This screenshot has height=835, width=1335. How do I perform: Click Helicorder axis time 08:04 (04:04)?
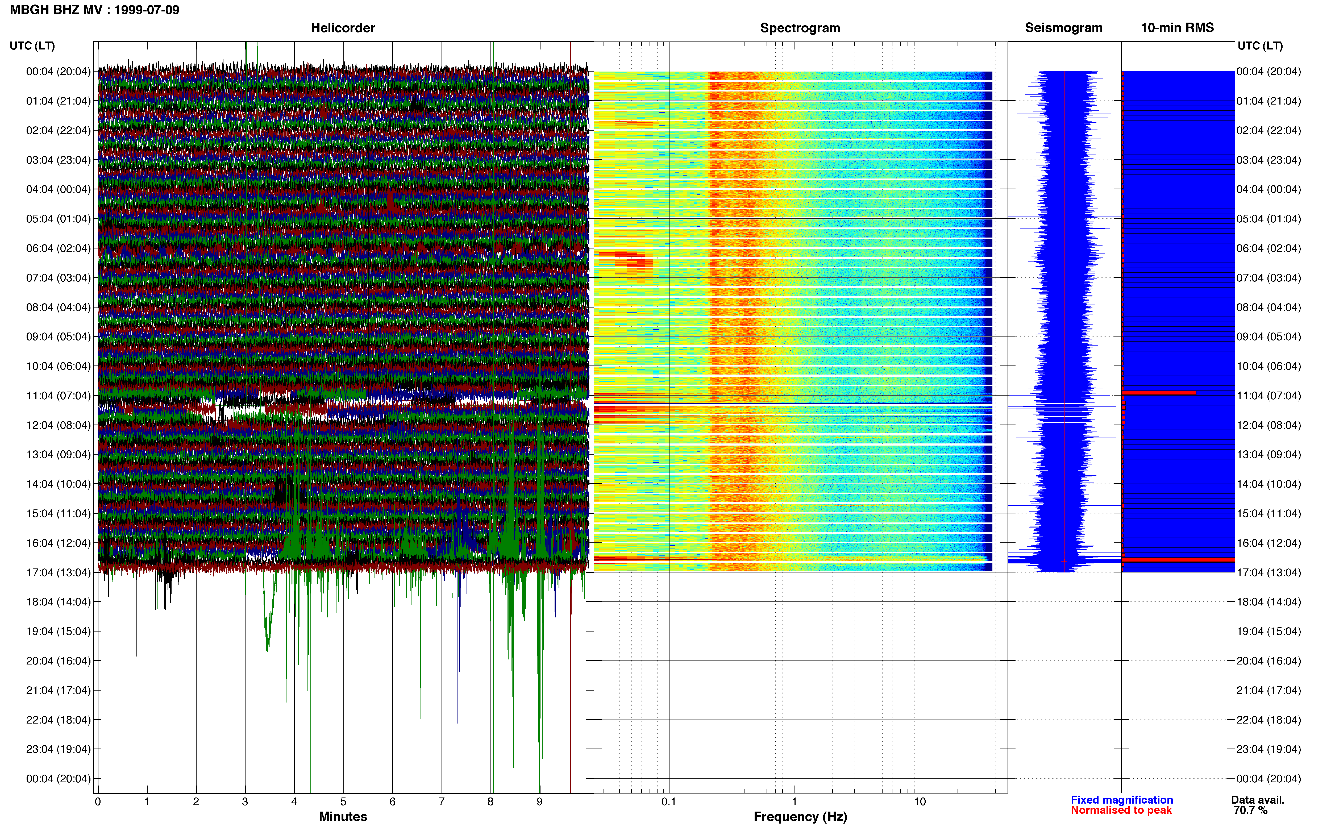(59, 307)
